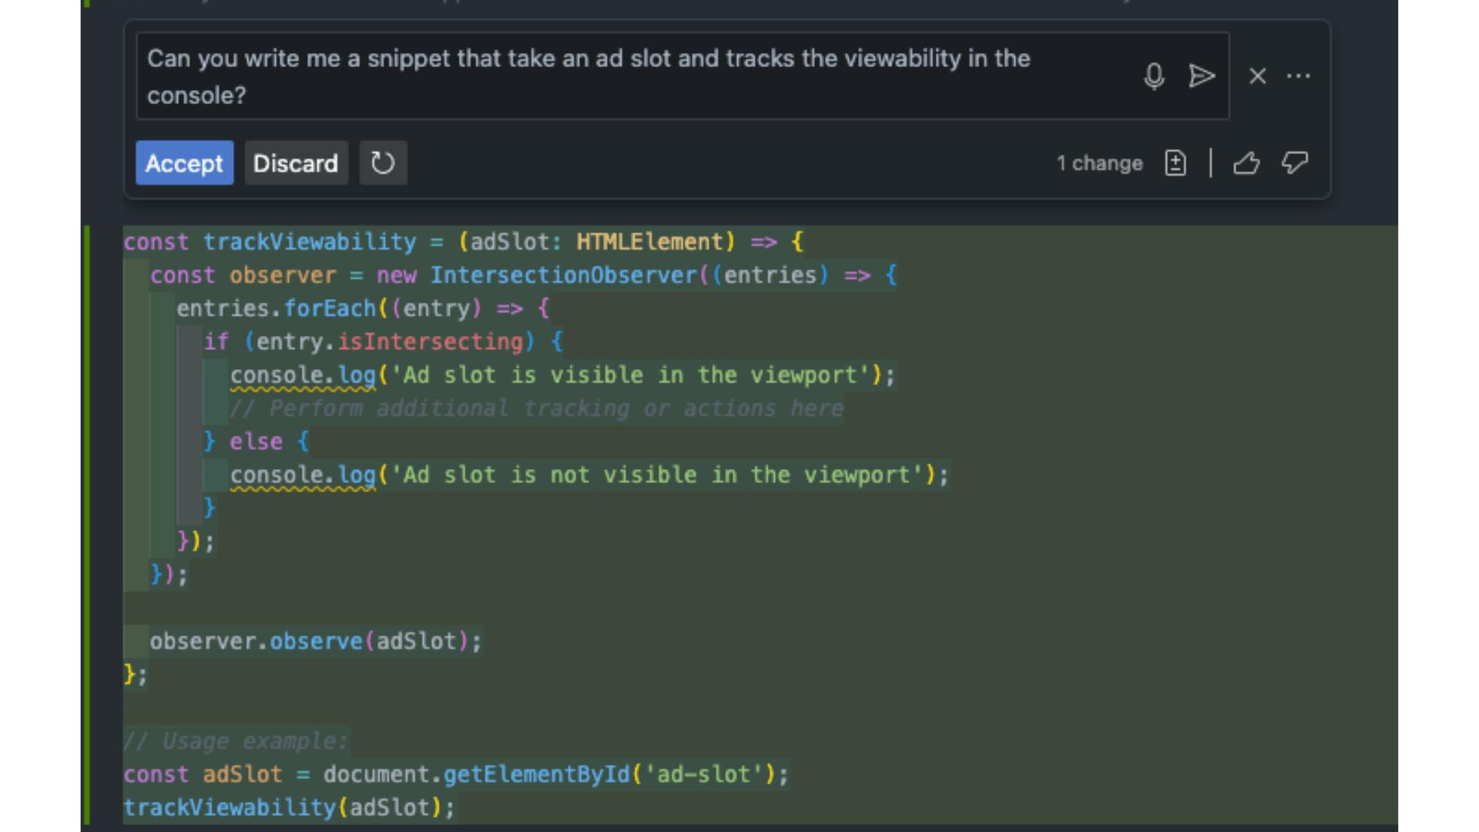
Task: Toggle the diff view icon beside 1 change
Action: (1175, 163)
